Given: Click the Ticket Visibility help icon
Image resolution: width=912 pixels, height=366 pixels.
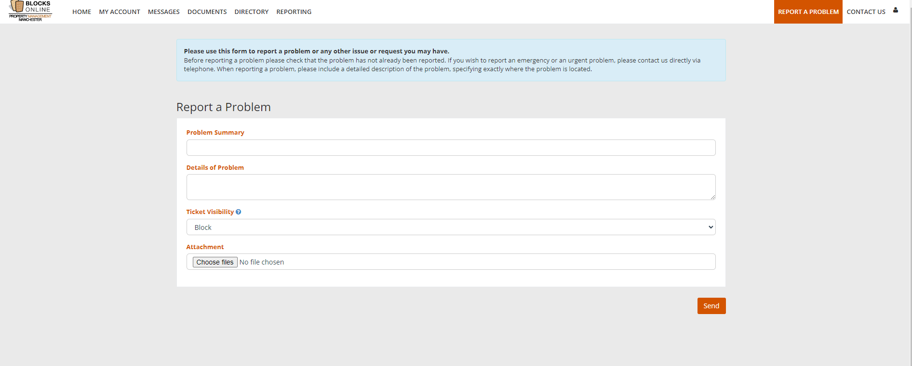Looking at the screenshot, I should pyautogui.click(x=238, y=212).
